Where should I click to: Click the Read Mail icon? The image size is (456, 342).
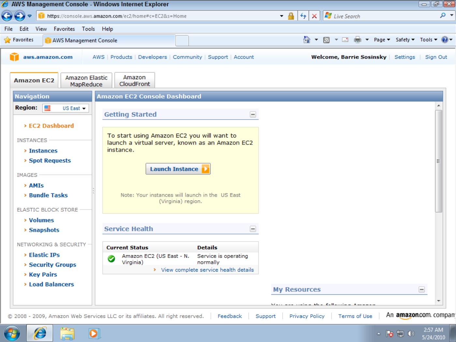[x=345, y=40]
